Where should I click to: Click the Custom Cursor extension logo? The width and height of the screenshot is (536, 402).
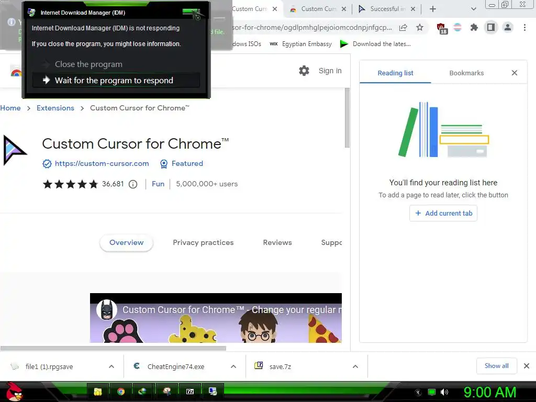click(14, 150)
